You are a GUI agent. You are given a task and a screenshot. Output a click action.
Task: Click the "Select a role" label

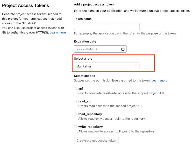point(83,59)
